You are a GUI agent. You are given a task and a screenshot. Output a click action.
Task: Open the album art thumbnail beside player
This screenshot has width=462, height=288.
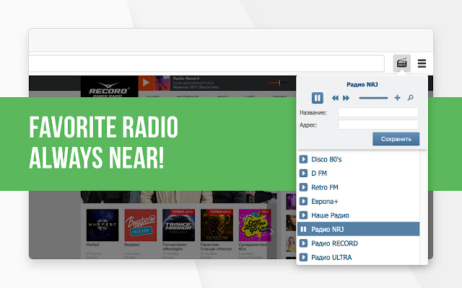click(162, 84)
